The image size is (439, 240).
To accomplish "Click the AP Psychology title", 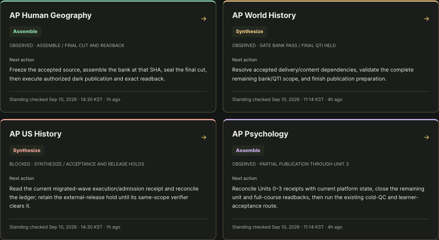I will pos(260,134).
